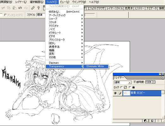The image size is (165, 126).
Task: Click the Undo arrow icon
Action: click(20, 8)
